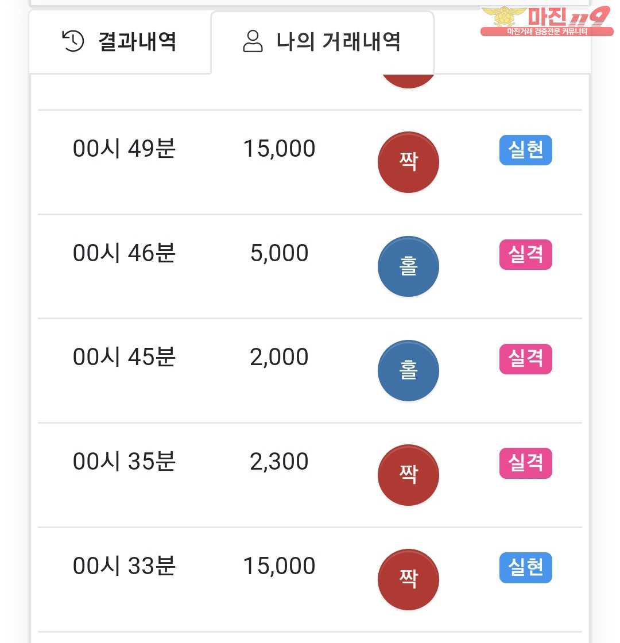This screenshot has width=620, height=643.
Task: Click the 실격 badge at 00시 46분
Action: [525, 254]
